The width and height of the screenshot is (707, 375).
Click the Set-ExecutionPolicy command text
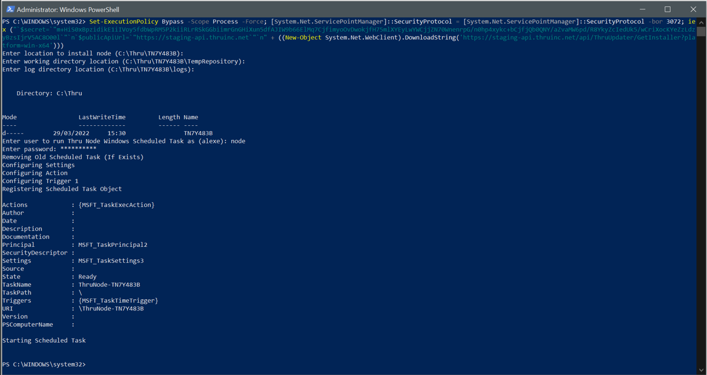[124, 22]
